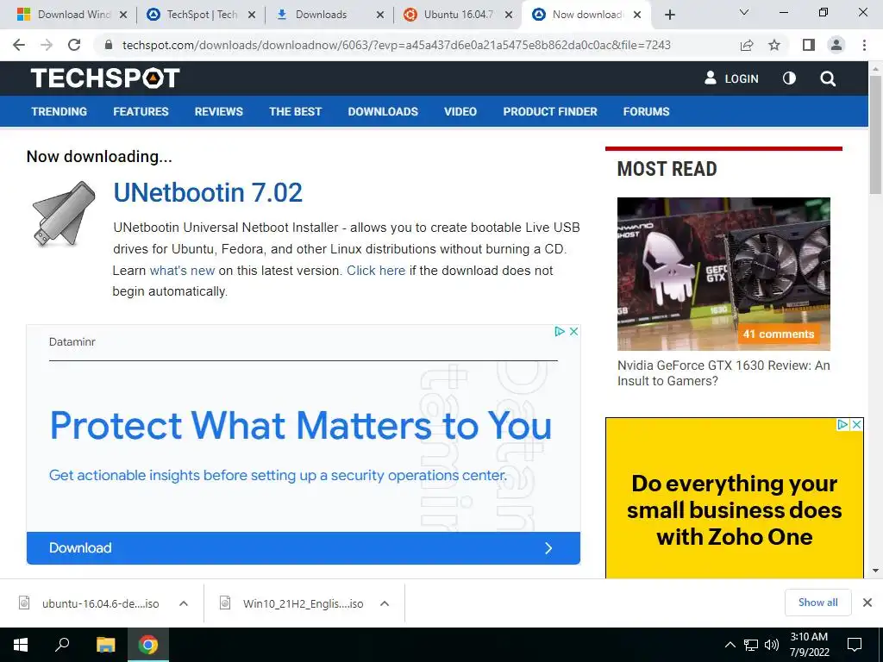
Task: Open File Explorer from taskbar
Action: pyautogui.click(x=105, y=645)
